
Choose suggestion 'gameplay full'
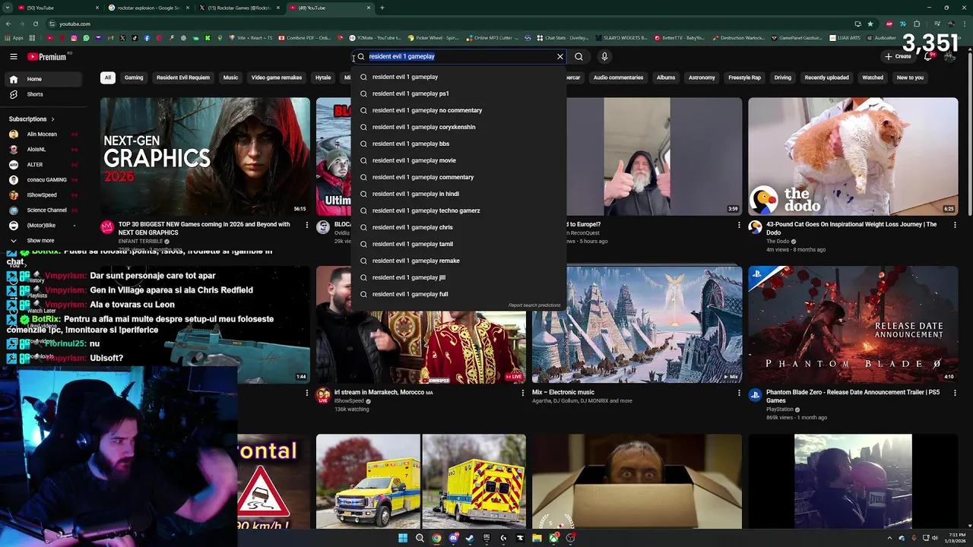(x=459, y=294)
